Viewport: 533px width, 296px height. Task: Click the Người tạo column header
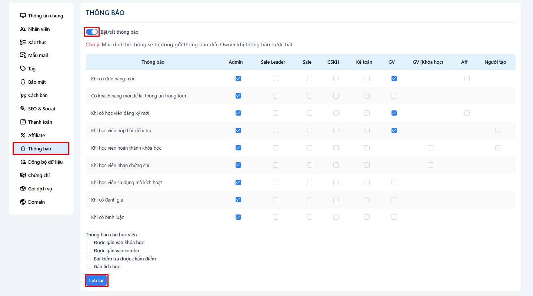[495, 62]
